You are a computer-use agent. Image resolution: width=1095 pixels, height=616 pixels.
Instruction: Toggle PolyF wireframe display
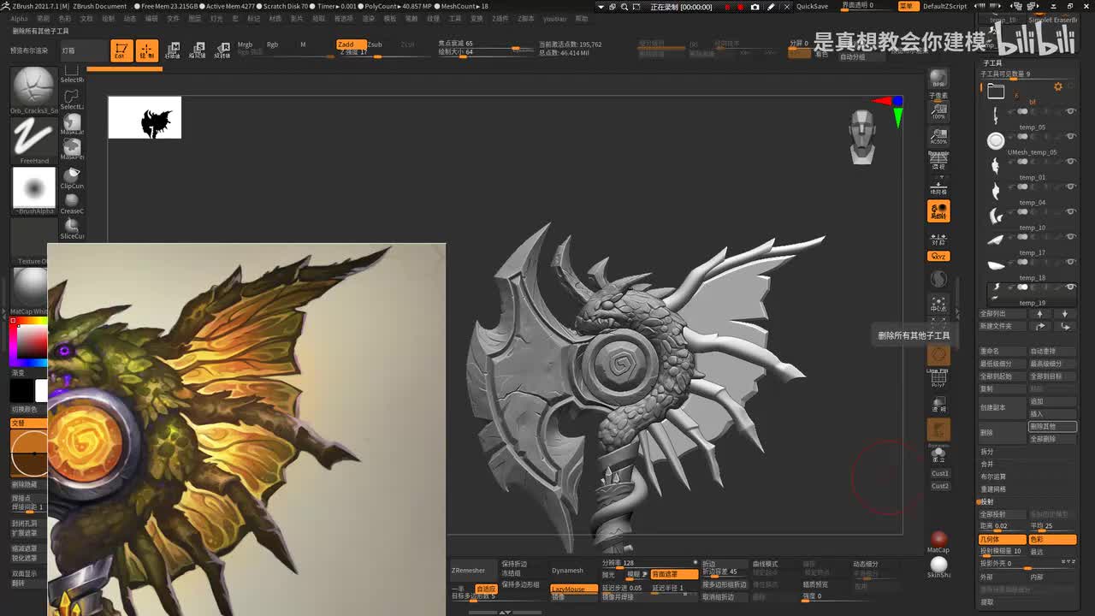click(x=938, y=377)
